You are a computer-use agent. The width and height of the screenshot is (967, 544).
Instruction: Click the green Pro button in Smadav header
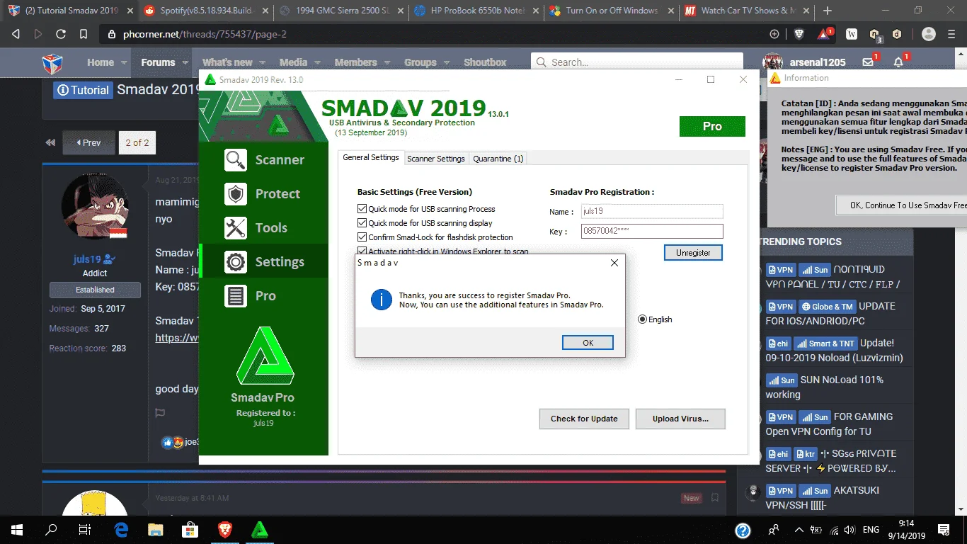click(712, 126)
